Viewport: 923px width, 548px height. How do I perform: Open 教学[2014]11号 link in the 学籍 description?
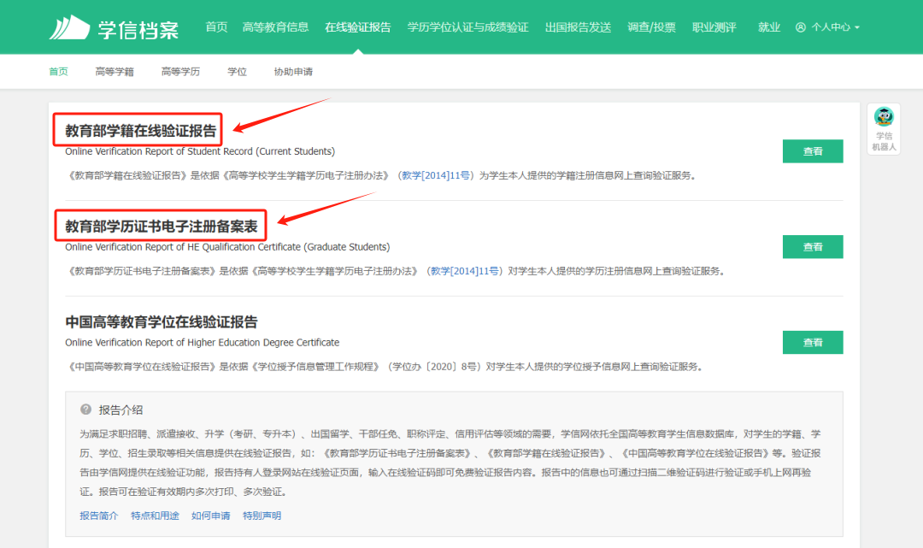tap(436, 175)
